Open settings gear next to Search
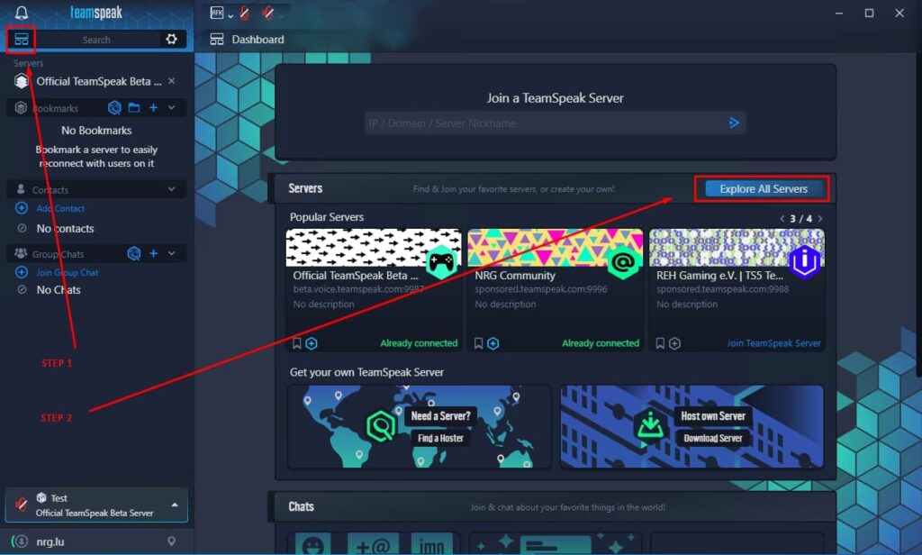922x555 pixels. 171,39
